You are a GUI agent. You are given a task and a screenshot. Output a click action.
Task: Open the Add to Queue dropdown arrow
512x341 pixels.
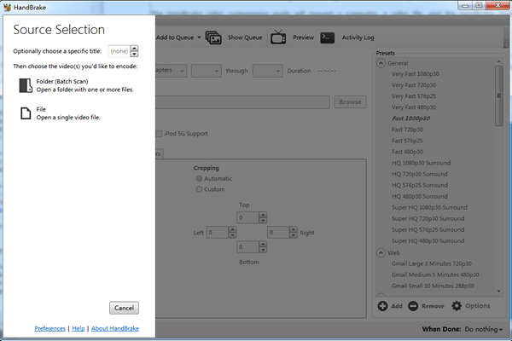199,38
